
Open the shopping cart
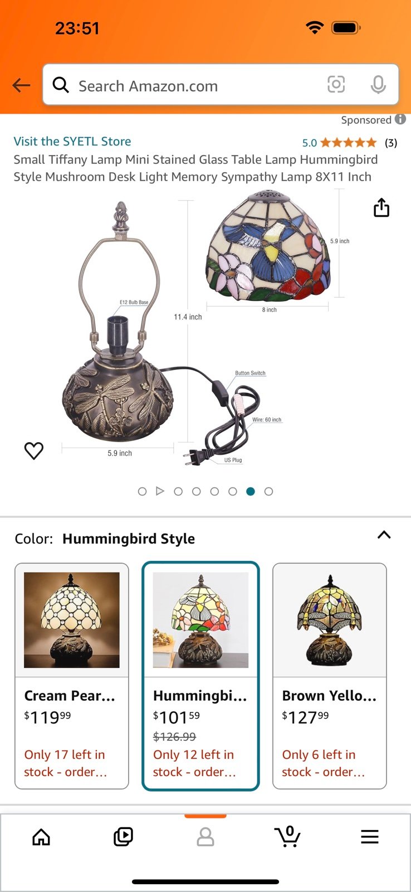coord(287,837)
